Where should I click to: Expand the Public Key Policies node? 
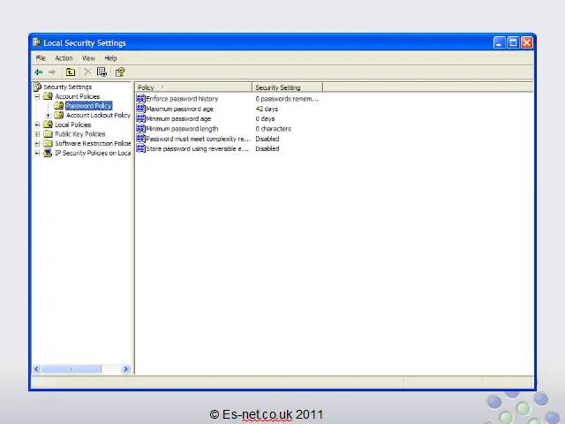coord(37,134)
